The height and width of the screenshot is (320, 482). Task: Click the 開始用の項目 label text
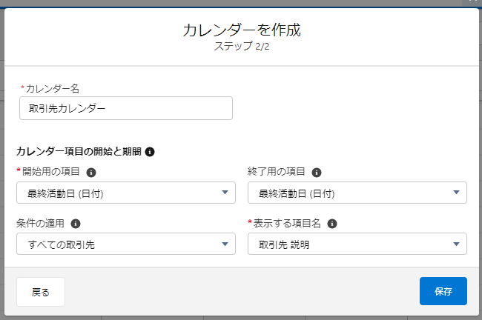pos(50,171)
